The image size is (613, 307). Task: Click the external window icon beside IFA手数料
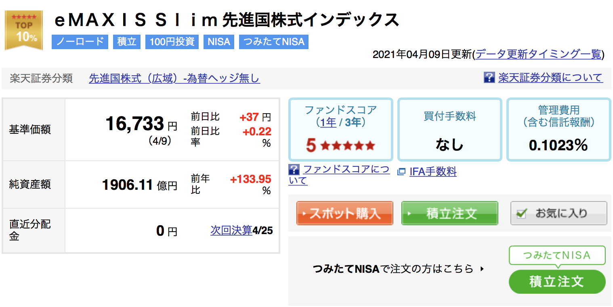coord(401,172)
